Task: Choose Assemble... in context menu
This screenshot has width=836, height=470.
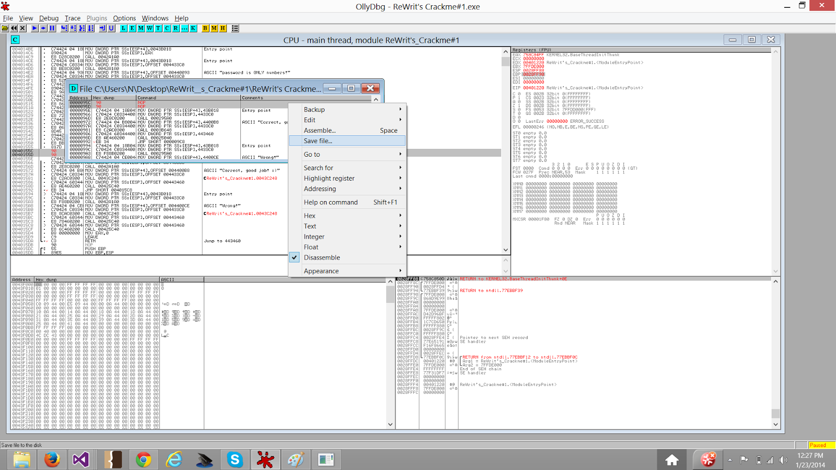Action: (347, 131)
